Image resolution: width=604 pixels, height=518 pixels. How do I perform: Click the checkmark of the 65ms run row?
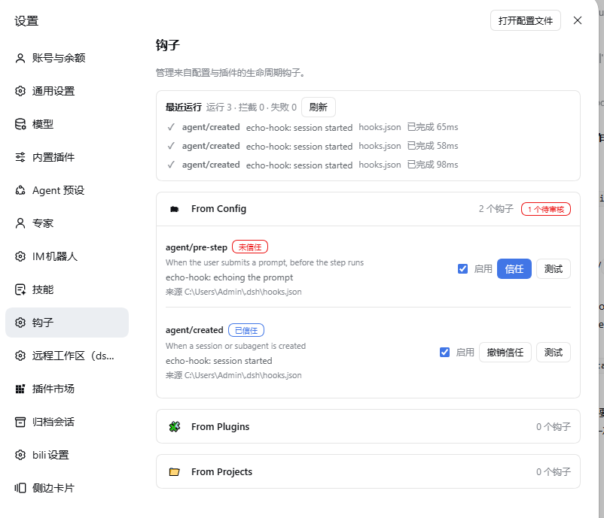171,127
